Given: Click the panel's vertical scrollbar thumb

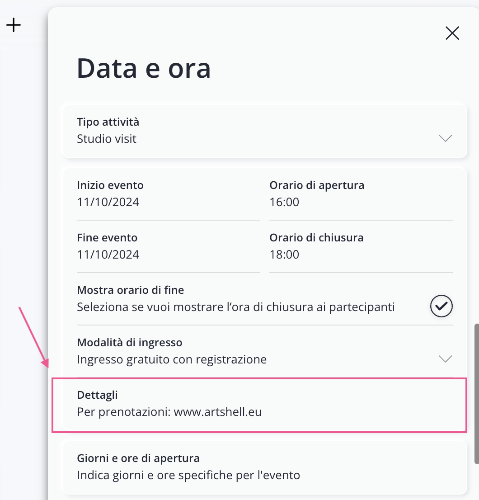Looking at the screenshot, I should coord(476,393).
